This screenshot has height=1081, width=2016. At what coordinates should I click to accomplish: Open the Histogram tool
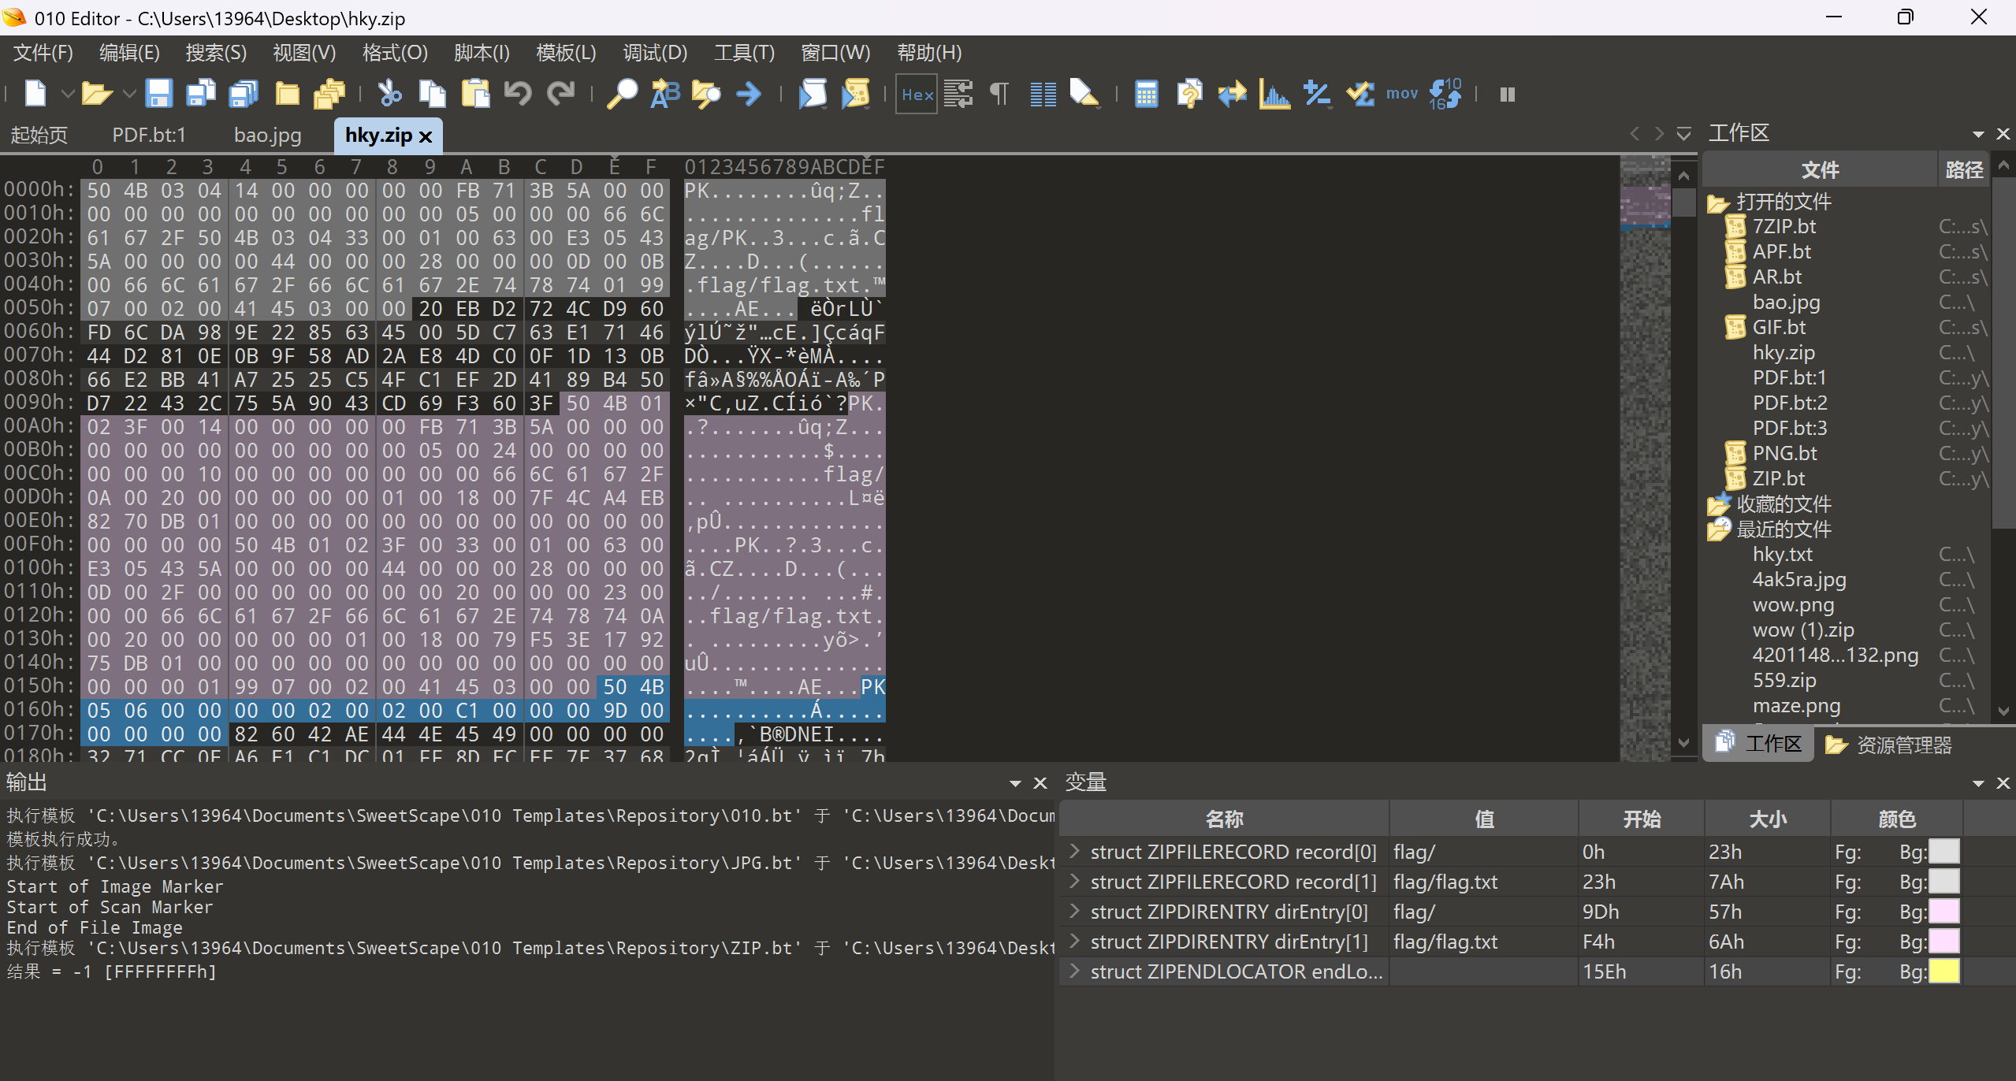pyautogui.click(x=1274, y=94)
